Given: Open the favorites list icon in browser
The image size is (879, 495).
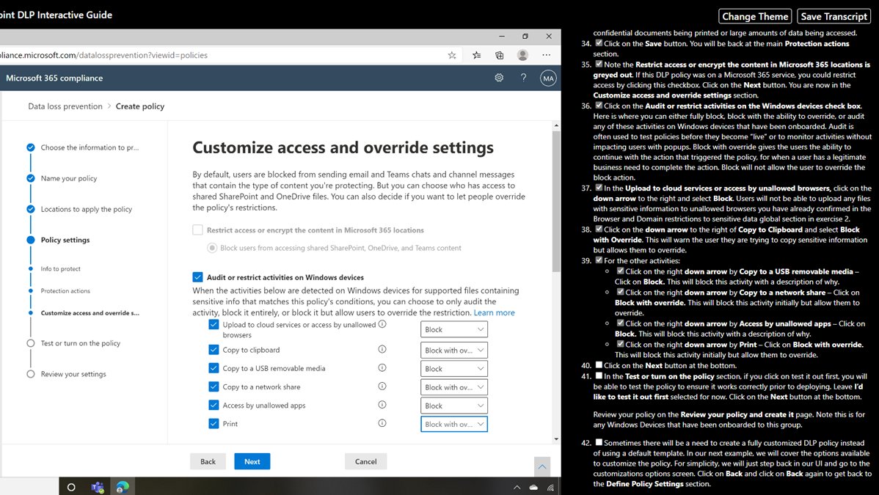Looking at the screenshot, I should [x=476, y=55].
